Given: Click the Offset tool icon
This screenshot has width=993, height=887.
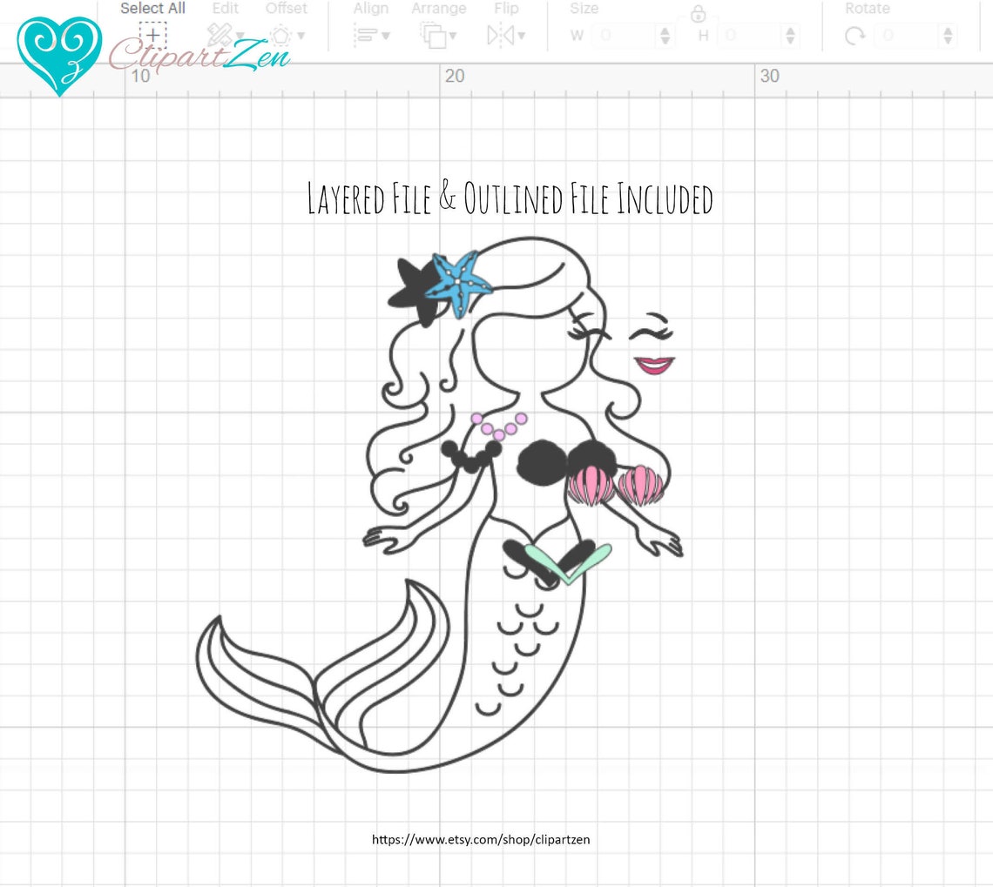Looking at the screenshot, I should [x=279, y=37].
